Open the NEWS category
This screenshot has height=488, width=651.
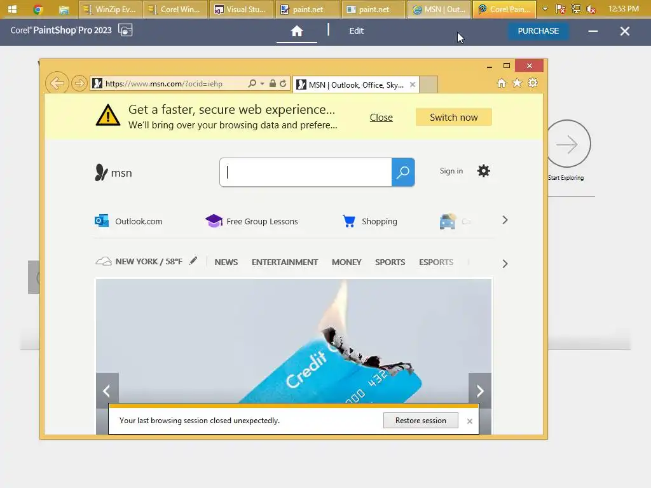pyautogui.click(x=226, y=262)
